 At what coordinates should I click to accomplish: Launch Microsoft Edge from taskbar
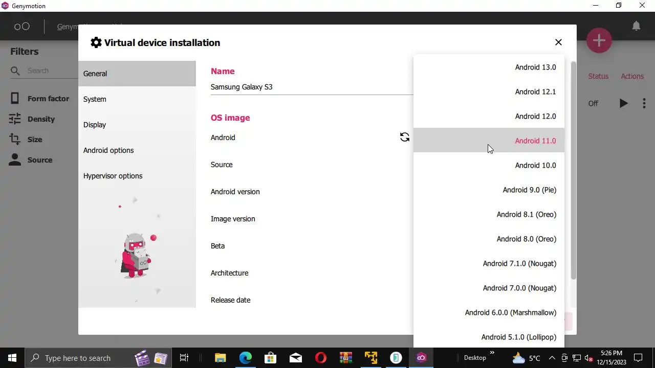(246, 358)
